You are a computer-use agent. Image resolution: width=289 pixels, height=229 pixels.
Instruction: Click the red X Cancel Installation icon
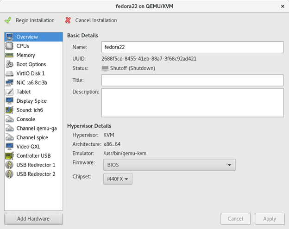[68, 20]
